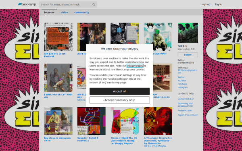Open I WILL NEVER LET YOU GO title link
This screenshot has height=151, width=242.
coord(58,96)
